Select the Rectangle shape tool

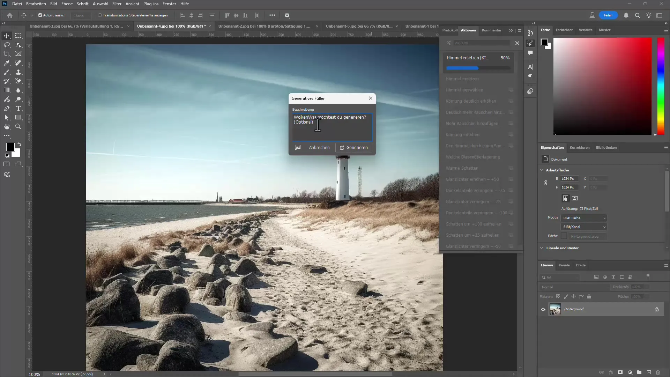click(18, 118)
